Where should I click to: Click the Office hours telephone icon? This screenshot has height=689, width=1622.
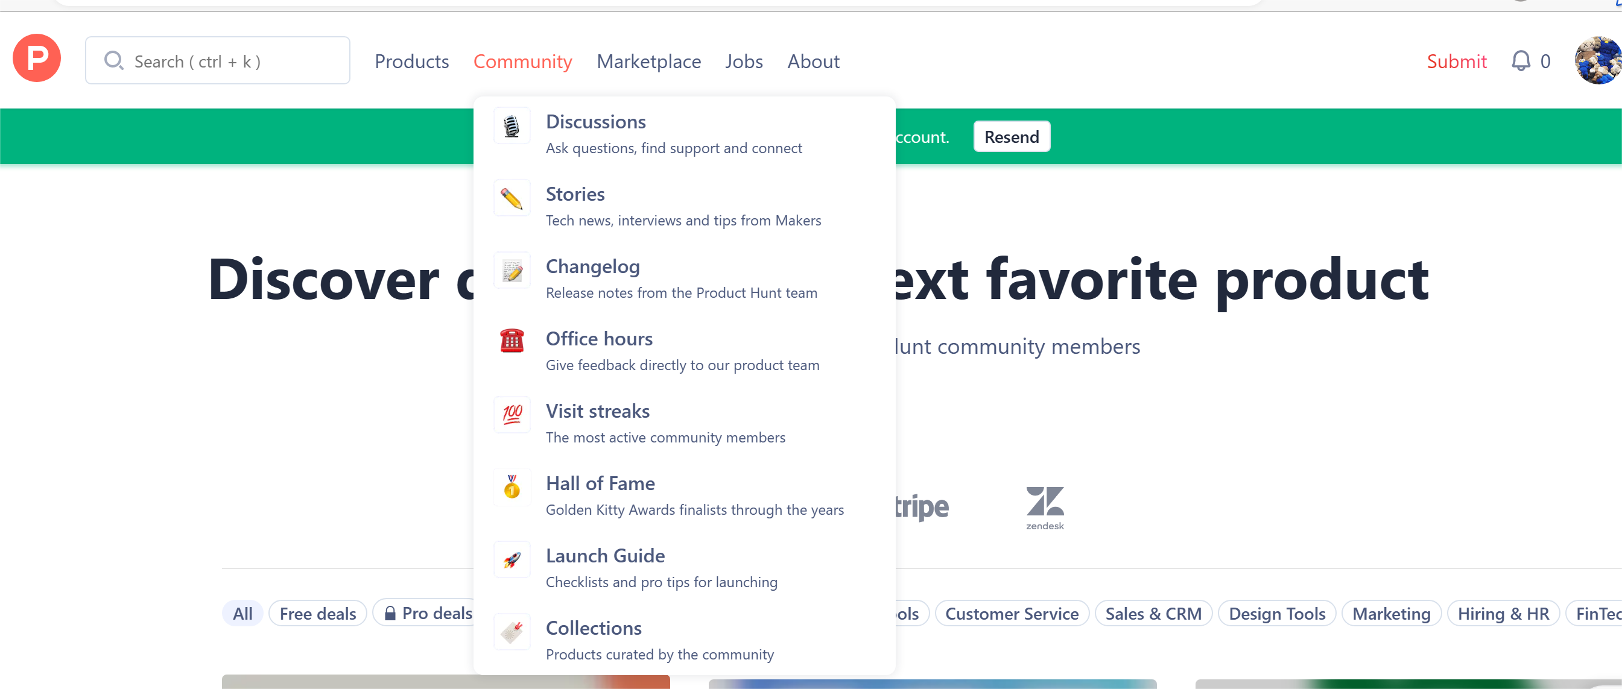pyautogui.click(x=512, y=341)
